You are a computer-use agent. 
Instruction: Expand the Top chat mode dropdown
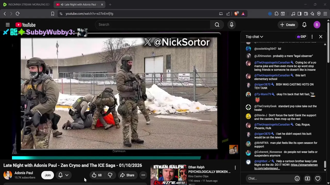click(x=254, y=37)
